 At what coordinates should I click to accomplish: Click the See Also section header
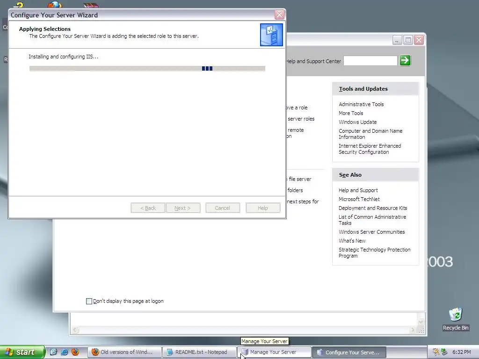click(376, 175)
